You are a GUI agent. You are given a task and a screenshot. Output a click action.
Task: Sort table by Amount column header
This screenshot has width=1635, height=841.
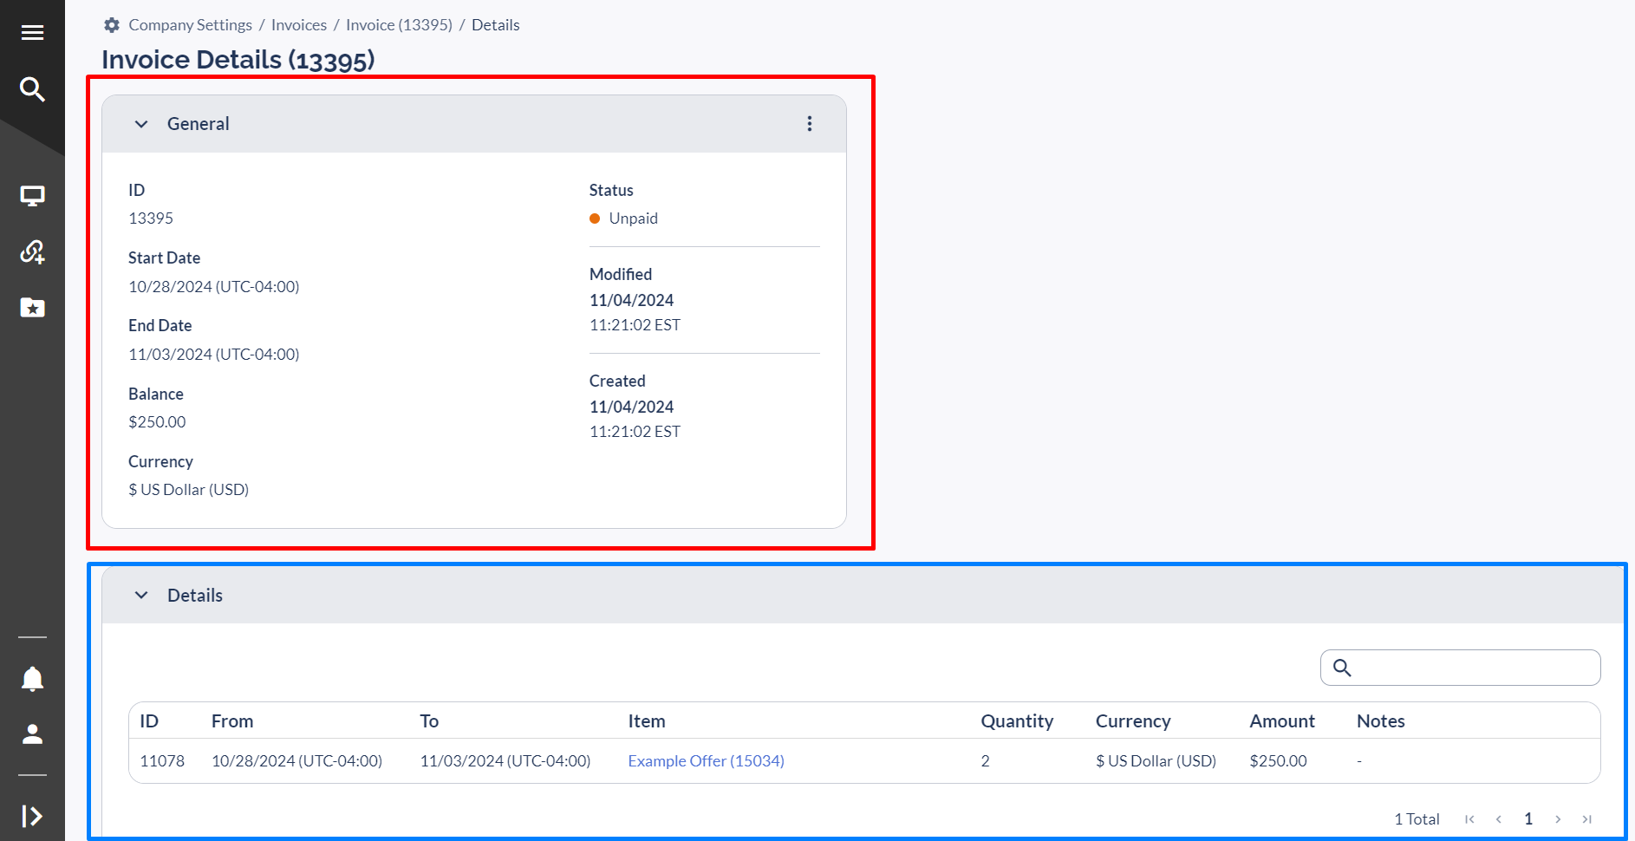[1281, 721]
